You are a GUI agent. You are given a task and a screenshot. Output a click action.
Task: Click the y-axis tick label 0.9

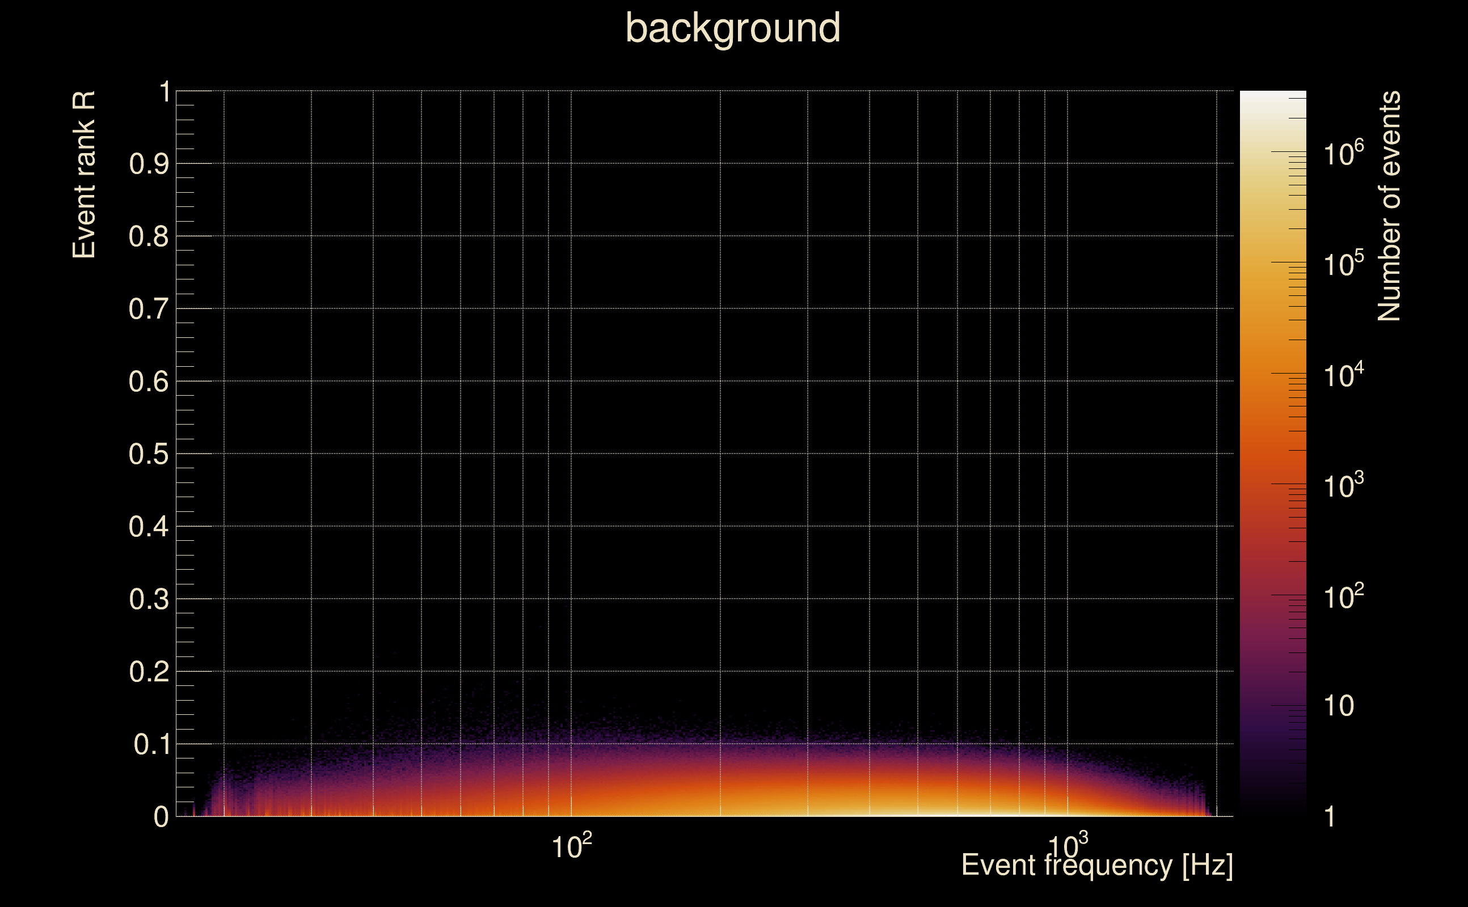[x=149, y=164]
